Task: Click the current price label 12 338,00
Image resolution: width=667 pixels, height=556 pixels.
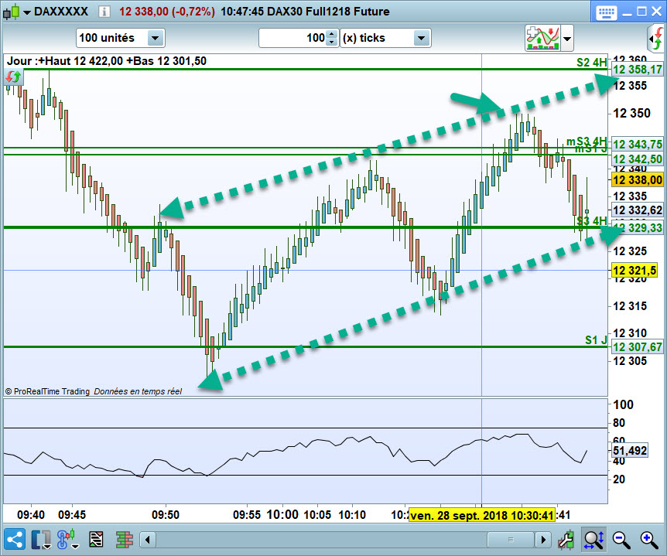Action: [638, 180]
